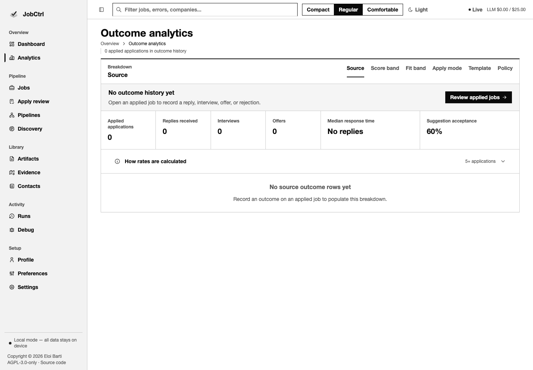Select the Source breakdown tab

[355, 68]
